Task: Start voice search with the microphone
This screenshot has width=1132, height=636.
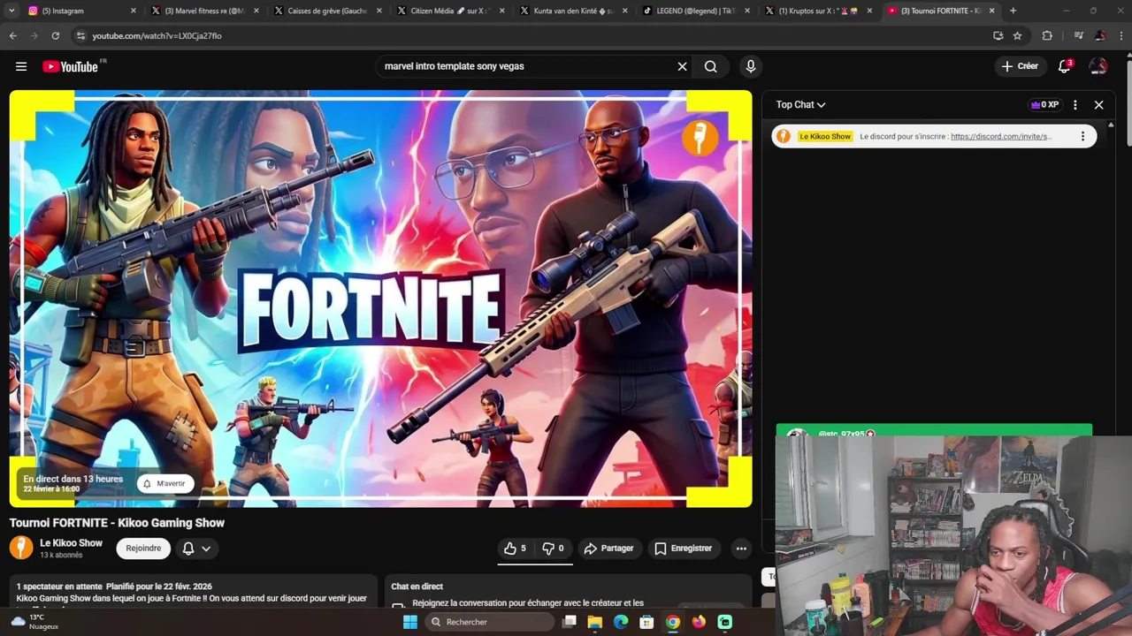Action: tap(751, 66)
